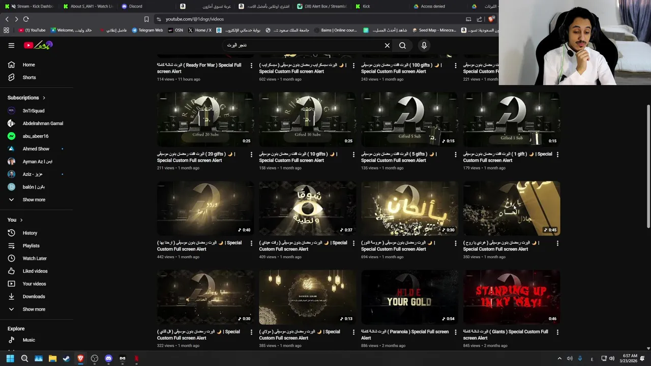Open Brave Shields lion icon

coord(491,19)
